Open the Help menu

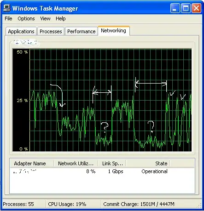pos(60,18)
